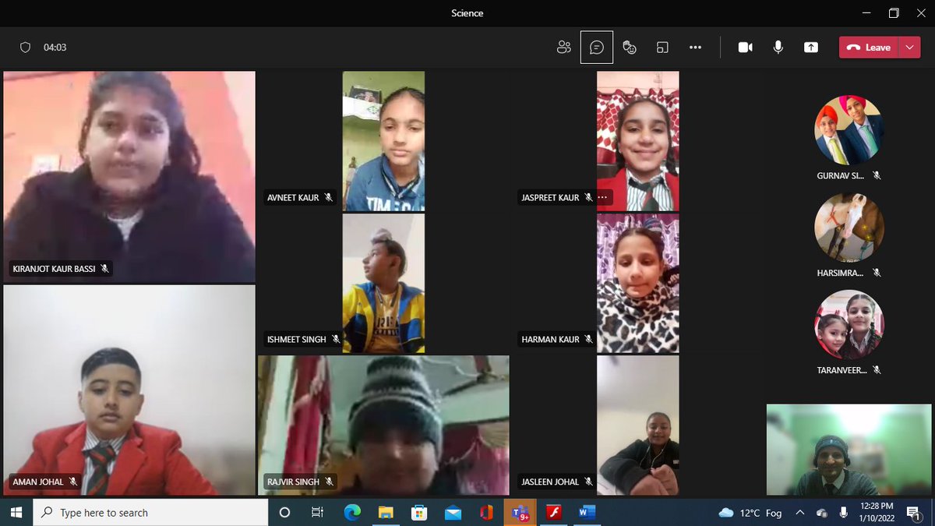Click muted mic icon beside Harman Kaur
The image size is (935, 526).
point(589,340)
